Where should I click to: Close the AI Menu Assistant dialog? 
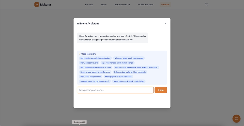click(165, 23)
